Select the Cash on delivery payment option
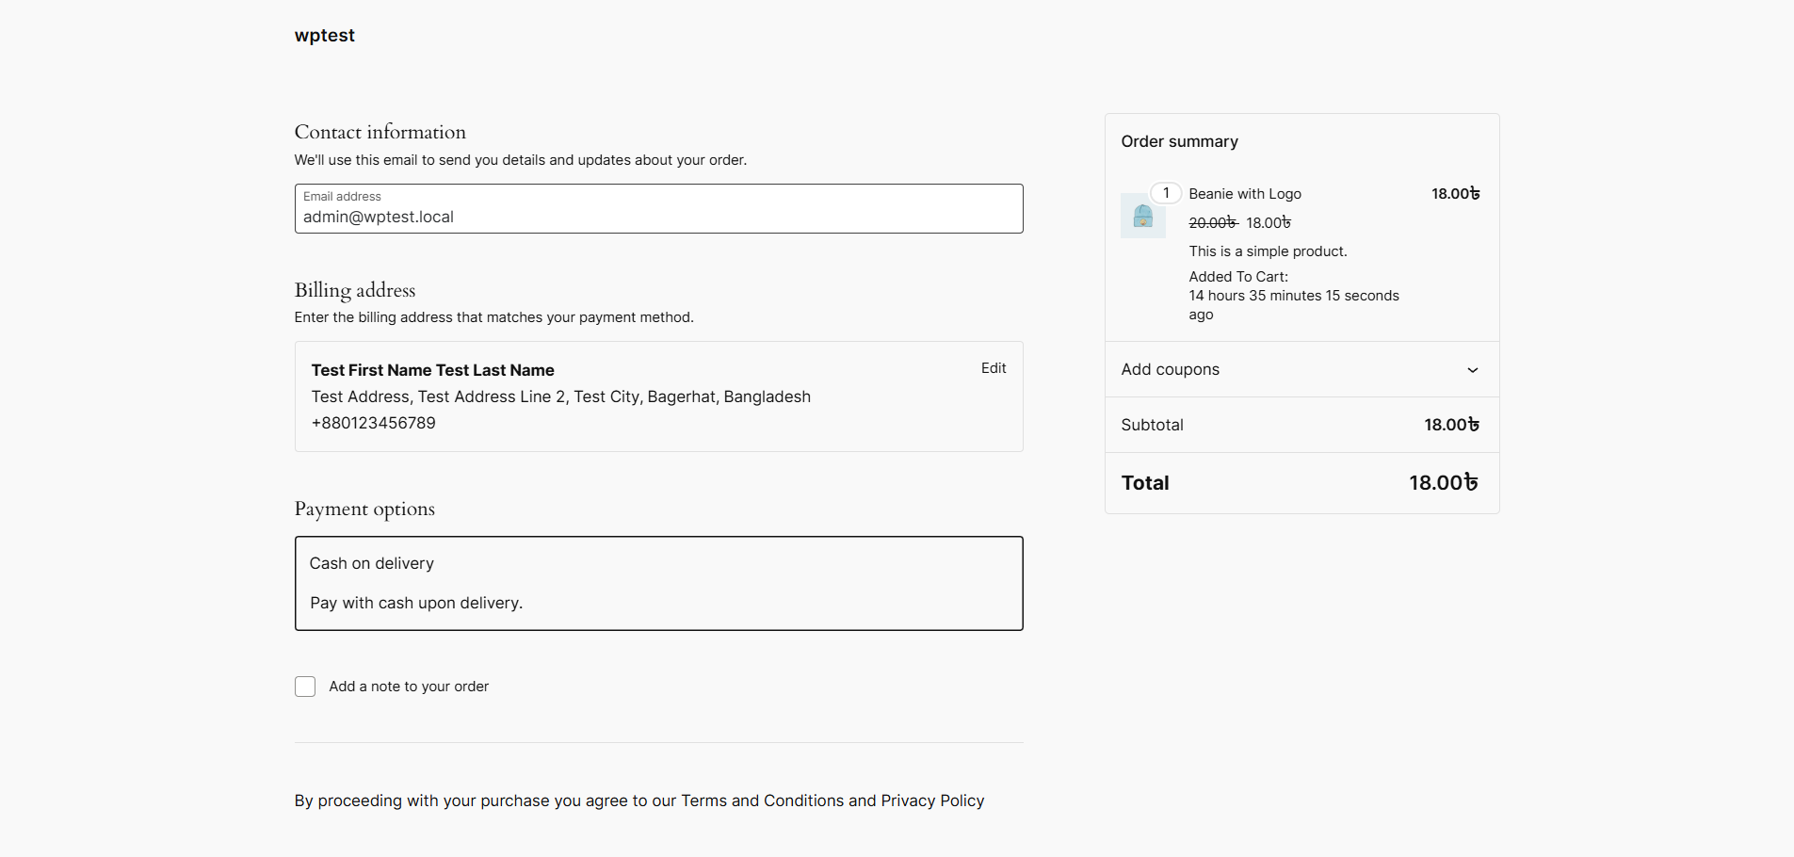Viewport: 1794px width, 857px height. 372,563
